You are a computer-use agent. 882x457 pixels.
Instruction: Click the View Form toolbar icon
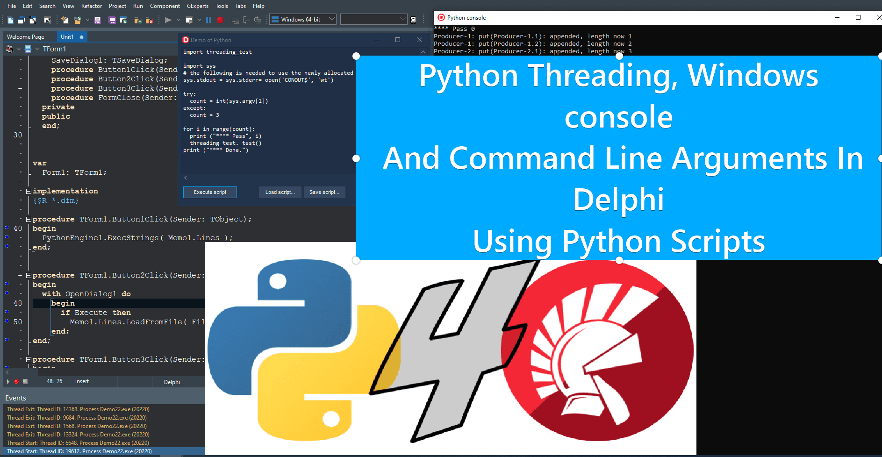click(x=33, y=20)
